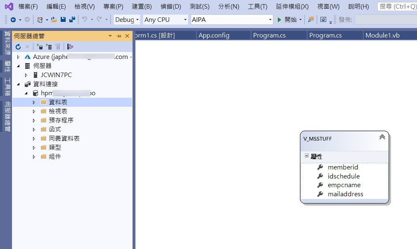
Task: Click the Connect to Server icon
Action: click(x=49, y=47)
